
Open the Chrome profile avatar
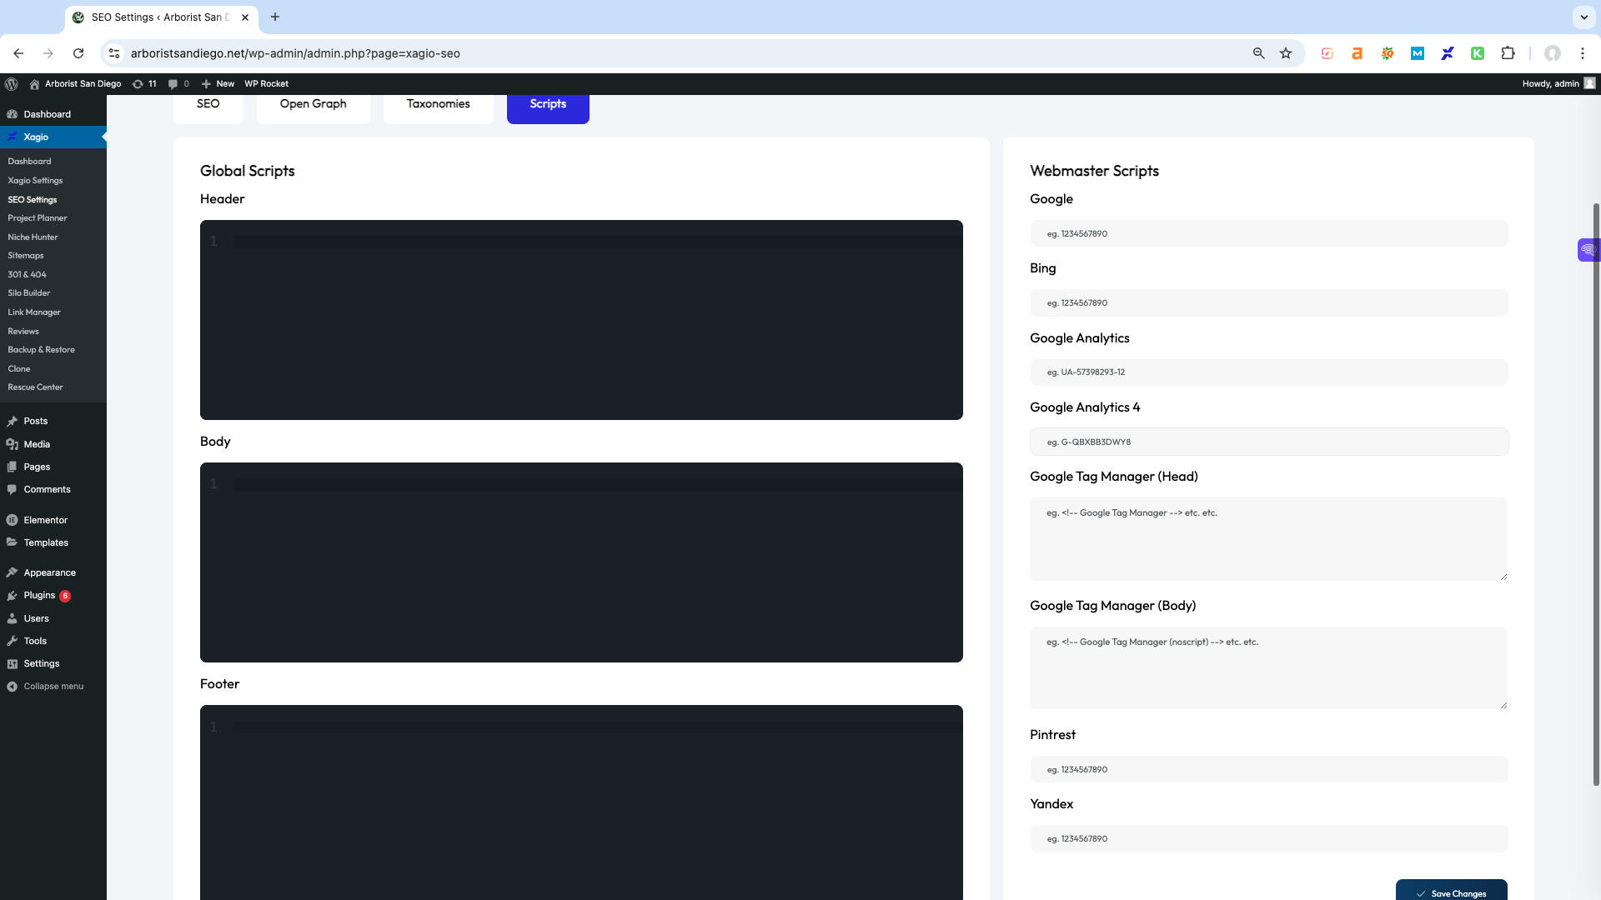(1553, 53)
